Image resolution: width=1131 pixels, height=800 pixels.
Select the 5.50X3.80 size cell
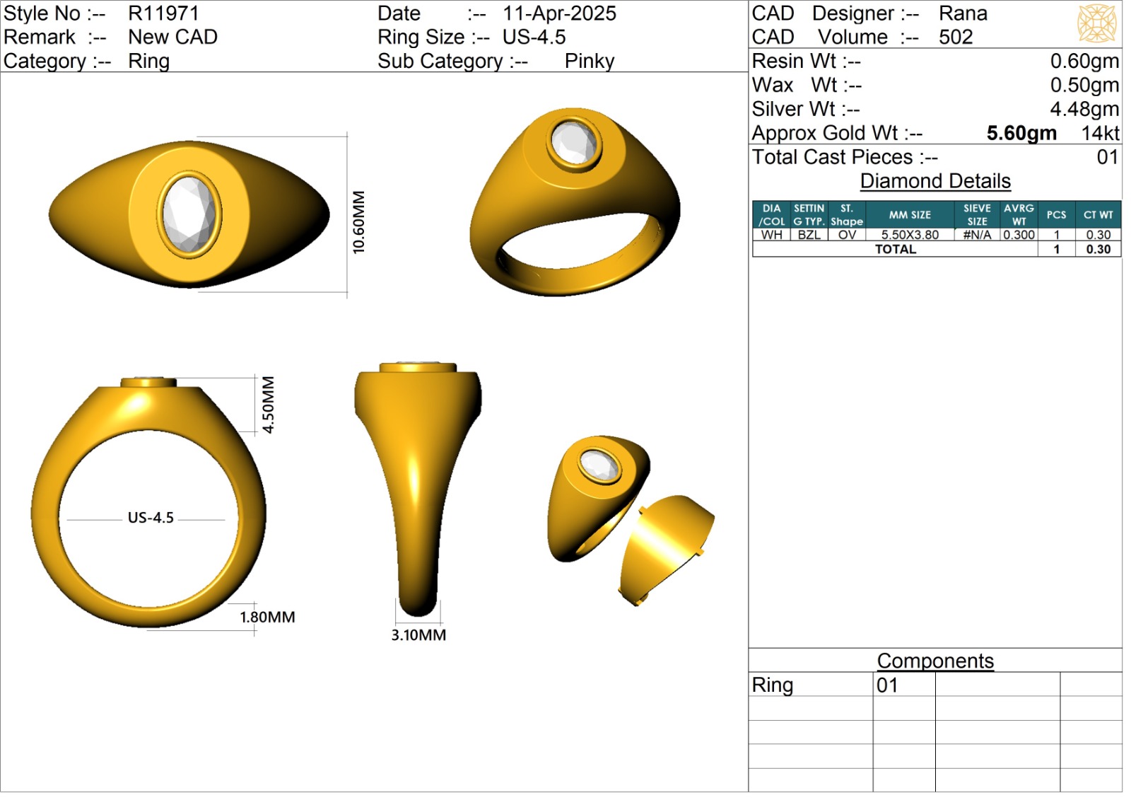pos(910,235)
